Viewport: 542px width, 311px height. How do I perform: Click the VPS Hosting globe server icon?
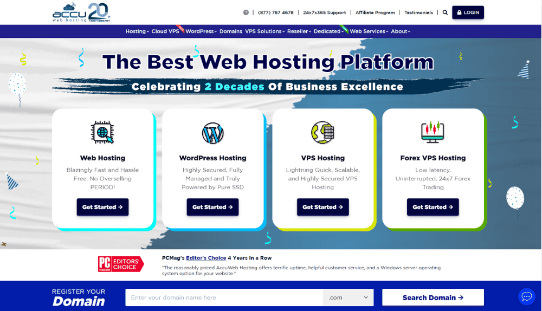tap(322, 132)
